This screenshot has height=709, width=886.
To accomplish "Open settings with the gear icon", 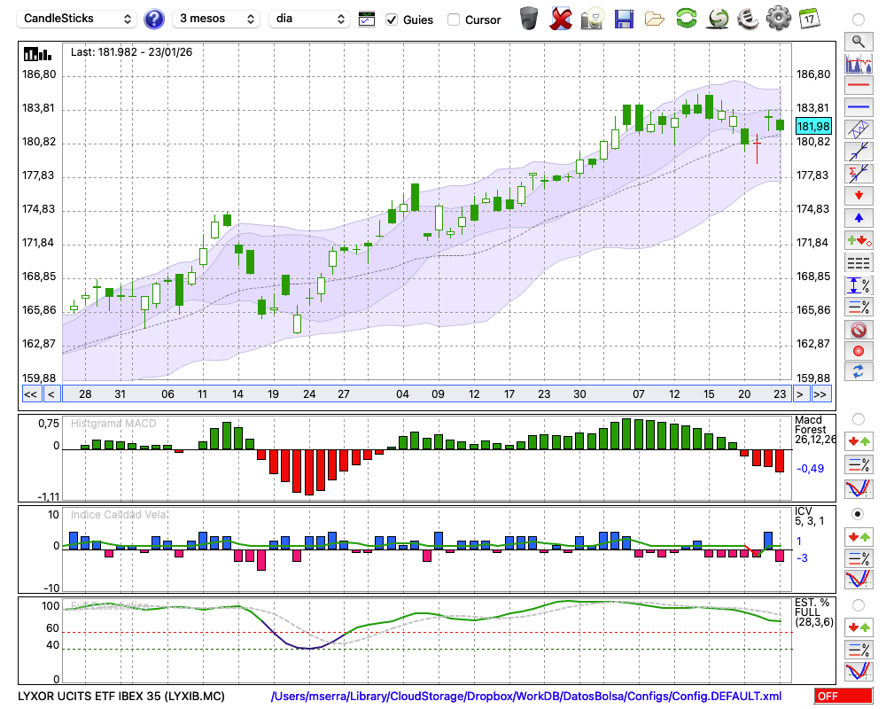I will [x=779, y=19].
